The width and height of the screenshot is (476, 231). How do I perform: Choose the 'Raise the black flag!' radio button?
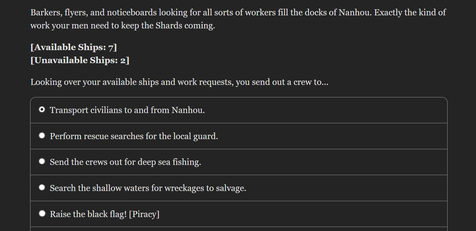[42, 214]
